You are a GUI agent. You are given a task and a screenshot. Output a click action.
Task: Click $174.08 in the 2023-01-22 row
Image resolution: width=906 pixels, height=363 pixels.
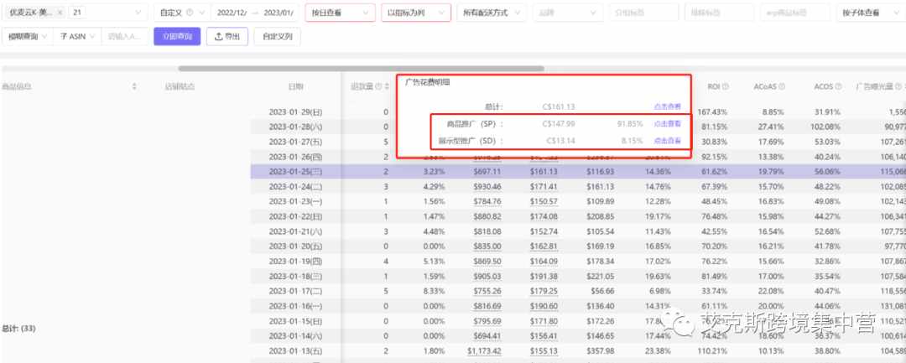pos(543,216)
